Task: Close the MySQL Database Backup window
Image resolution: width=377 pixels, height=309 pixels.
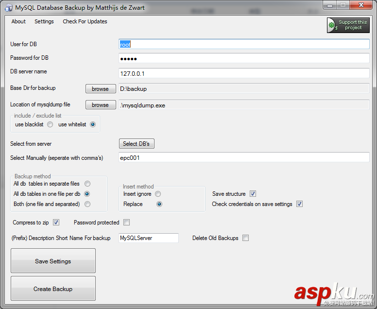Action: tap(361, 5)
